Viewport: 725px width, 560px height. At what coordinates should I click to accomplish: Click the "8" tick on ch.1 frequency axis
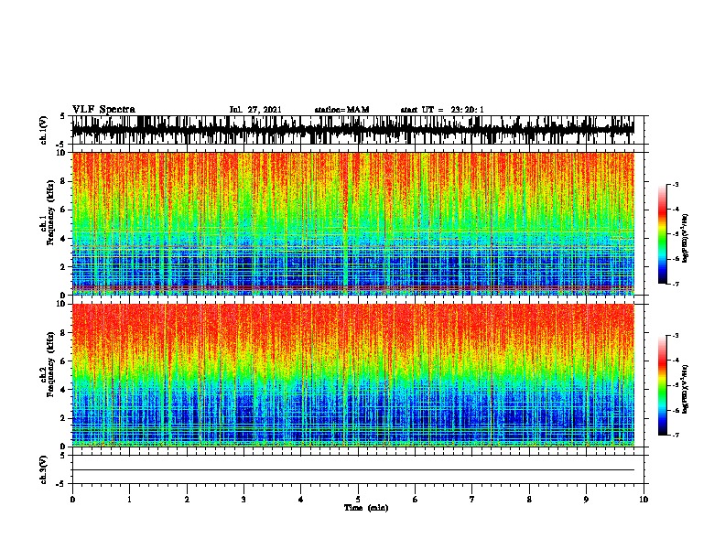click(x=64, y=181)
